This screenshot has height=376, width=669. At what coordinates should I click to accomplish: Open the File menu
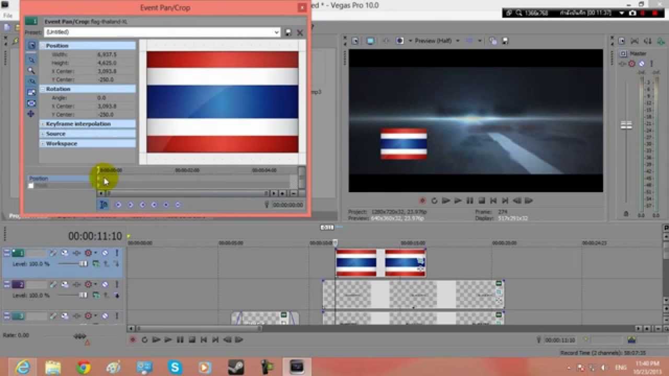8,16
